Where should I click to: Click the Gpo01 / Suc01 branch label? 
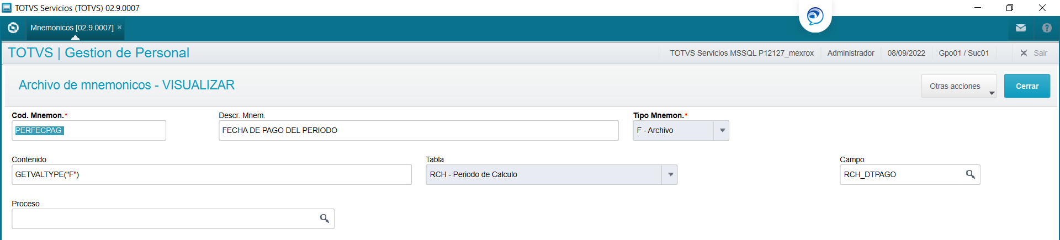pyautogui.click(x=964, y=53)
